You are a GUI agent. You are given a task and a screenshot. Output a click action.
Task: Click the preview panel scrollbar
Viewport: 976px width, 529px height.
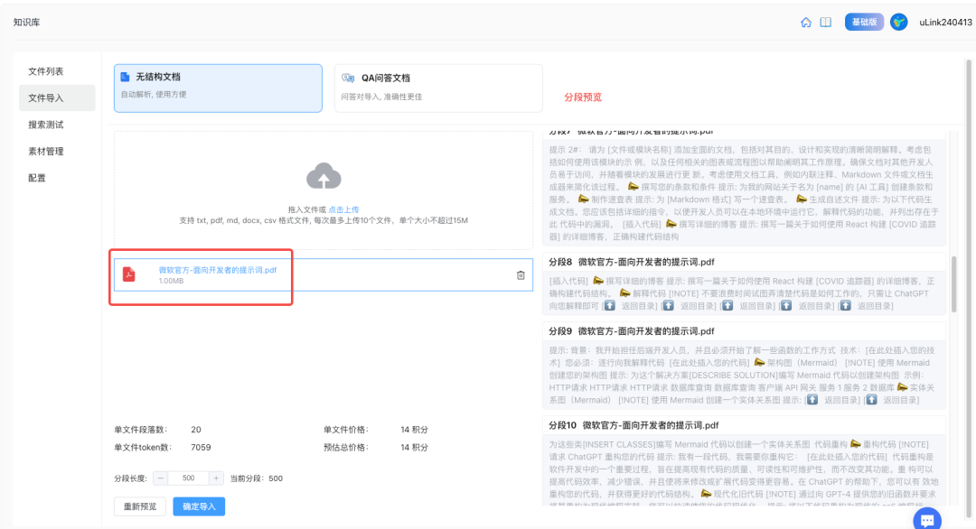pyautogui.click(x=953, y=284)
